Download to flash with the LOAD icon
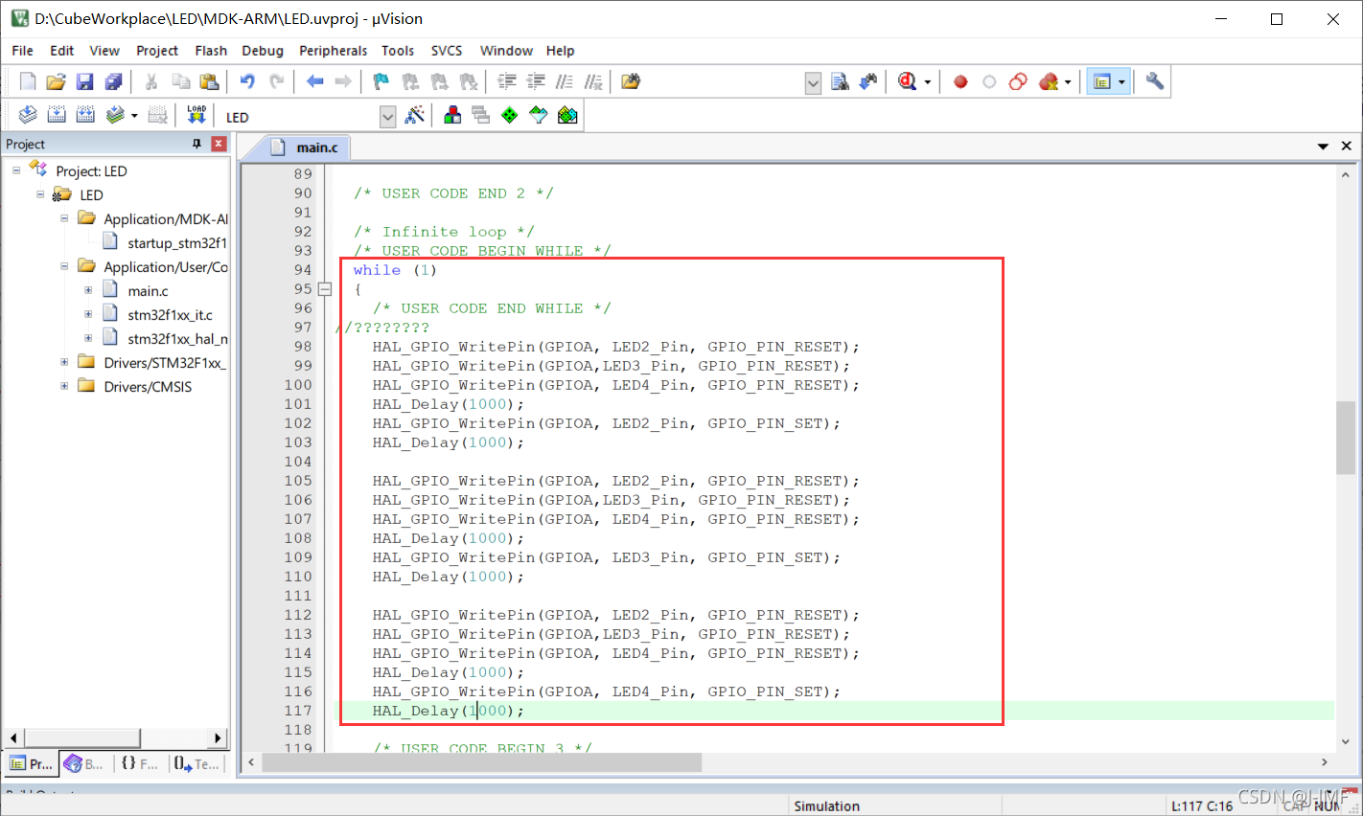 click(196, 115)
